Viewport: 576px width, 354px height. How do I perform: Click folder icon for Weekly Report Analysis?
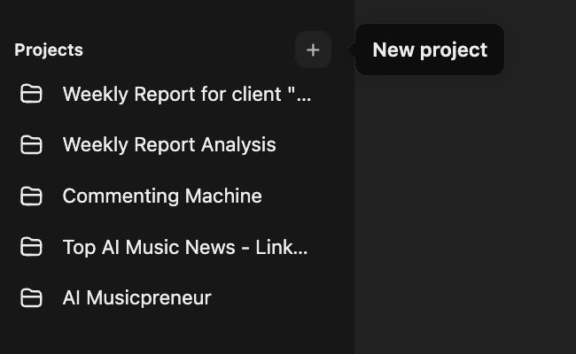coord(32,145)
